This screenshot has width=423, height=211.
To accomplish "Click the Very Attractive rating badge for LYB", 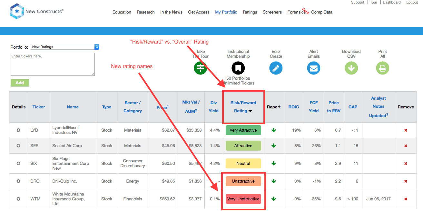I will [x=243, y=130].
